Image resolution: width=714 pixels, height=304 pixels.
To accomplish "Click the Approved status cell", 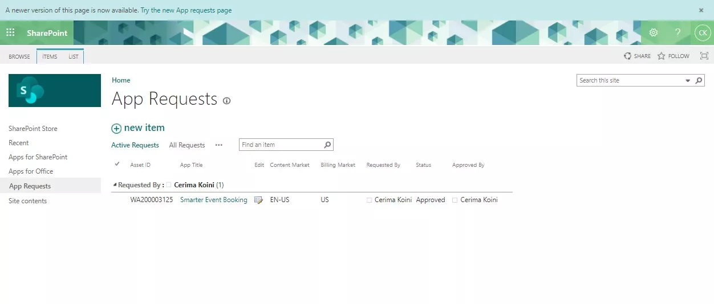I will (431, 200).
